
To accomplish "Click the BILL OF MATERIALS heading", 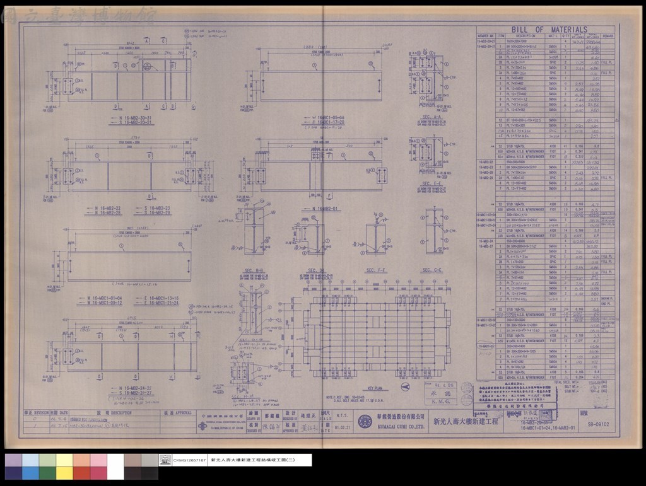I will tap(549, 30).
